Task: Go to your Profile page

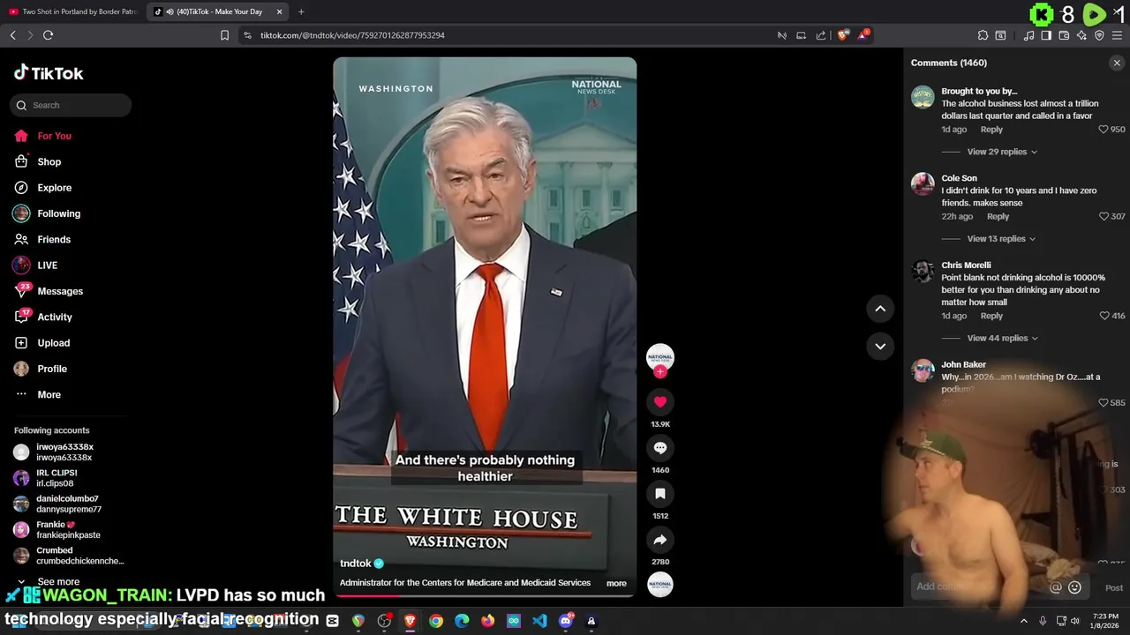Action: [40, 369]
